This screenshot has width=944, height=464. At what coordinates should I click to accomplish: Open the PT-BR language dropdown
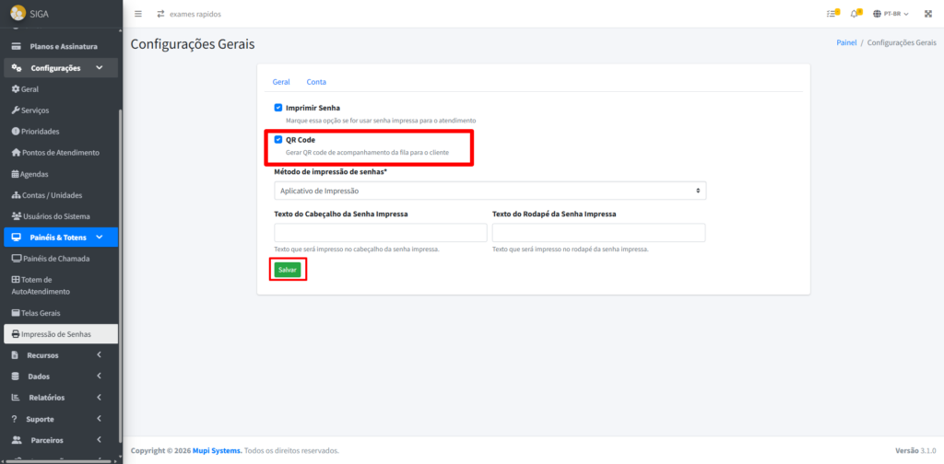(891, 14)
